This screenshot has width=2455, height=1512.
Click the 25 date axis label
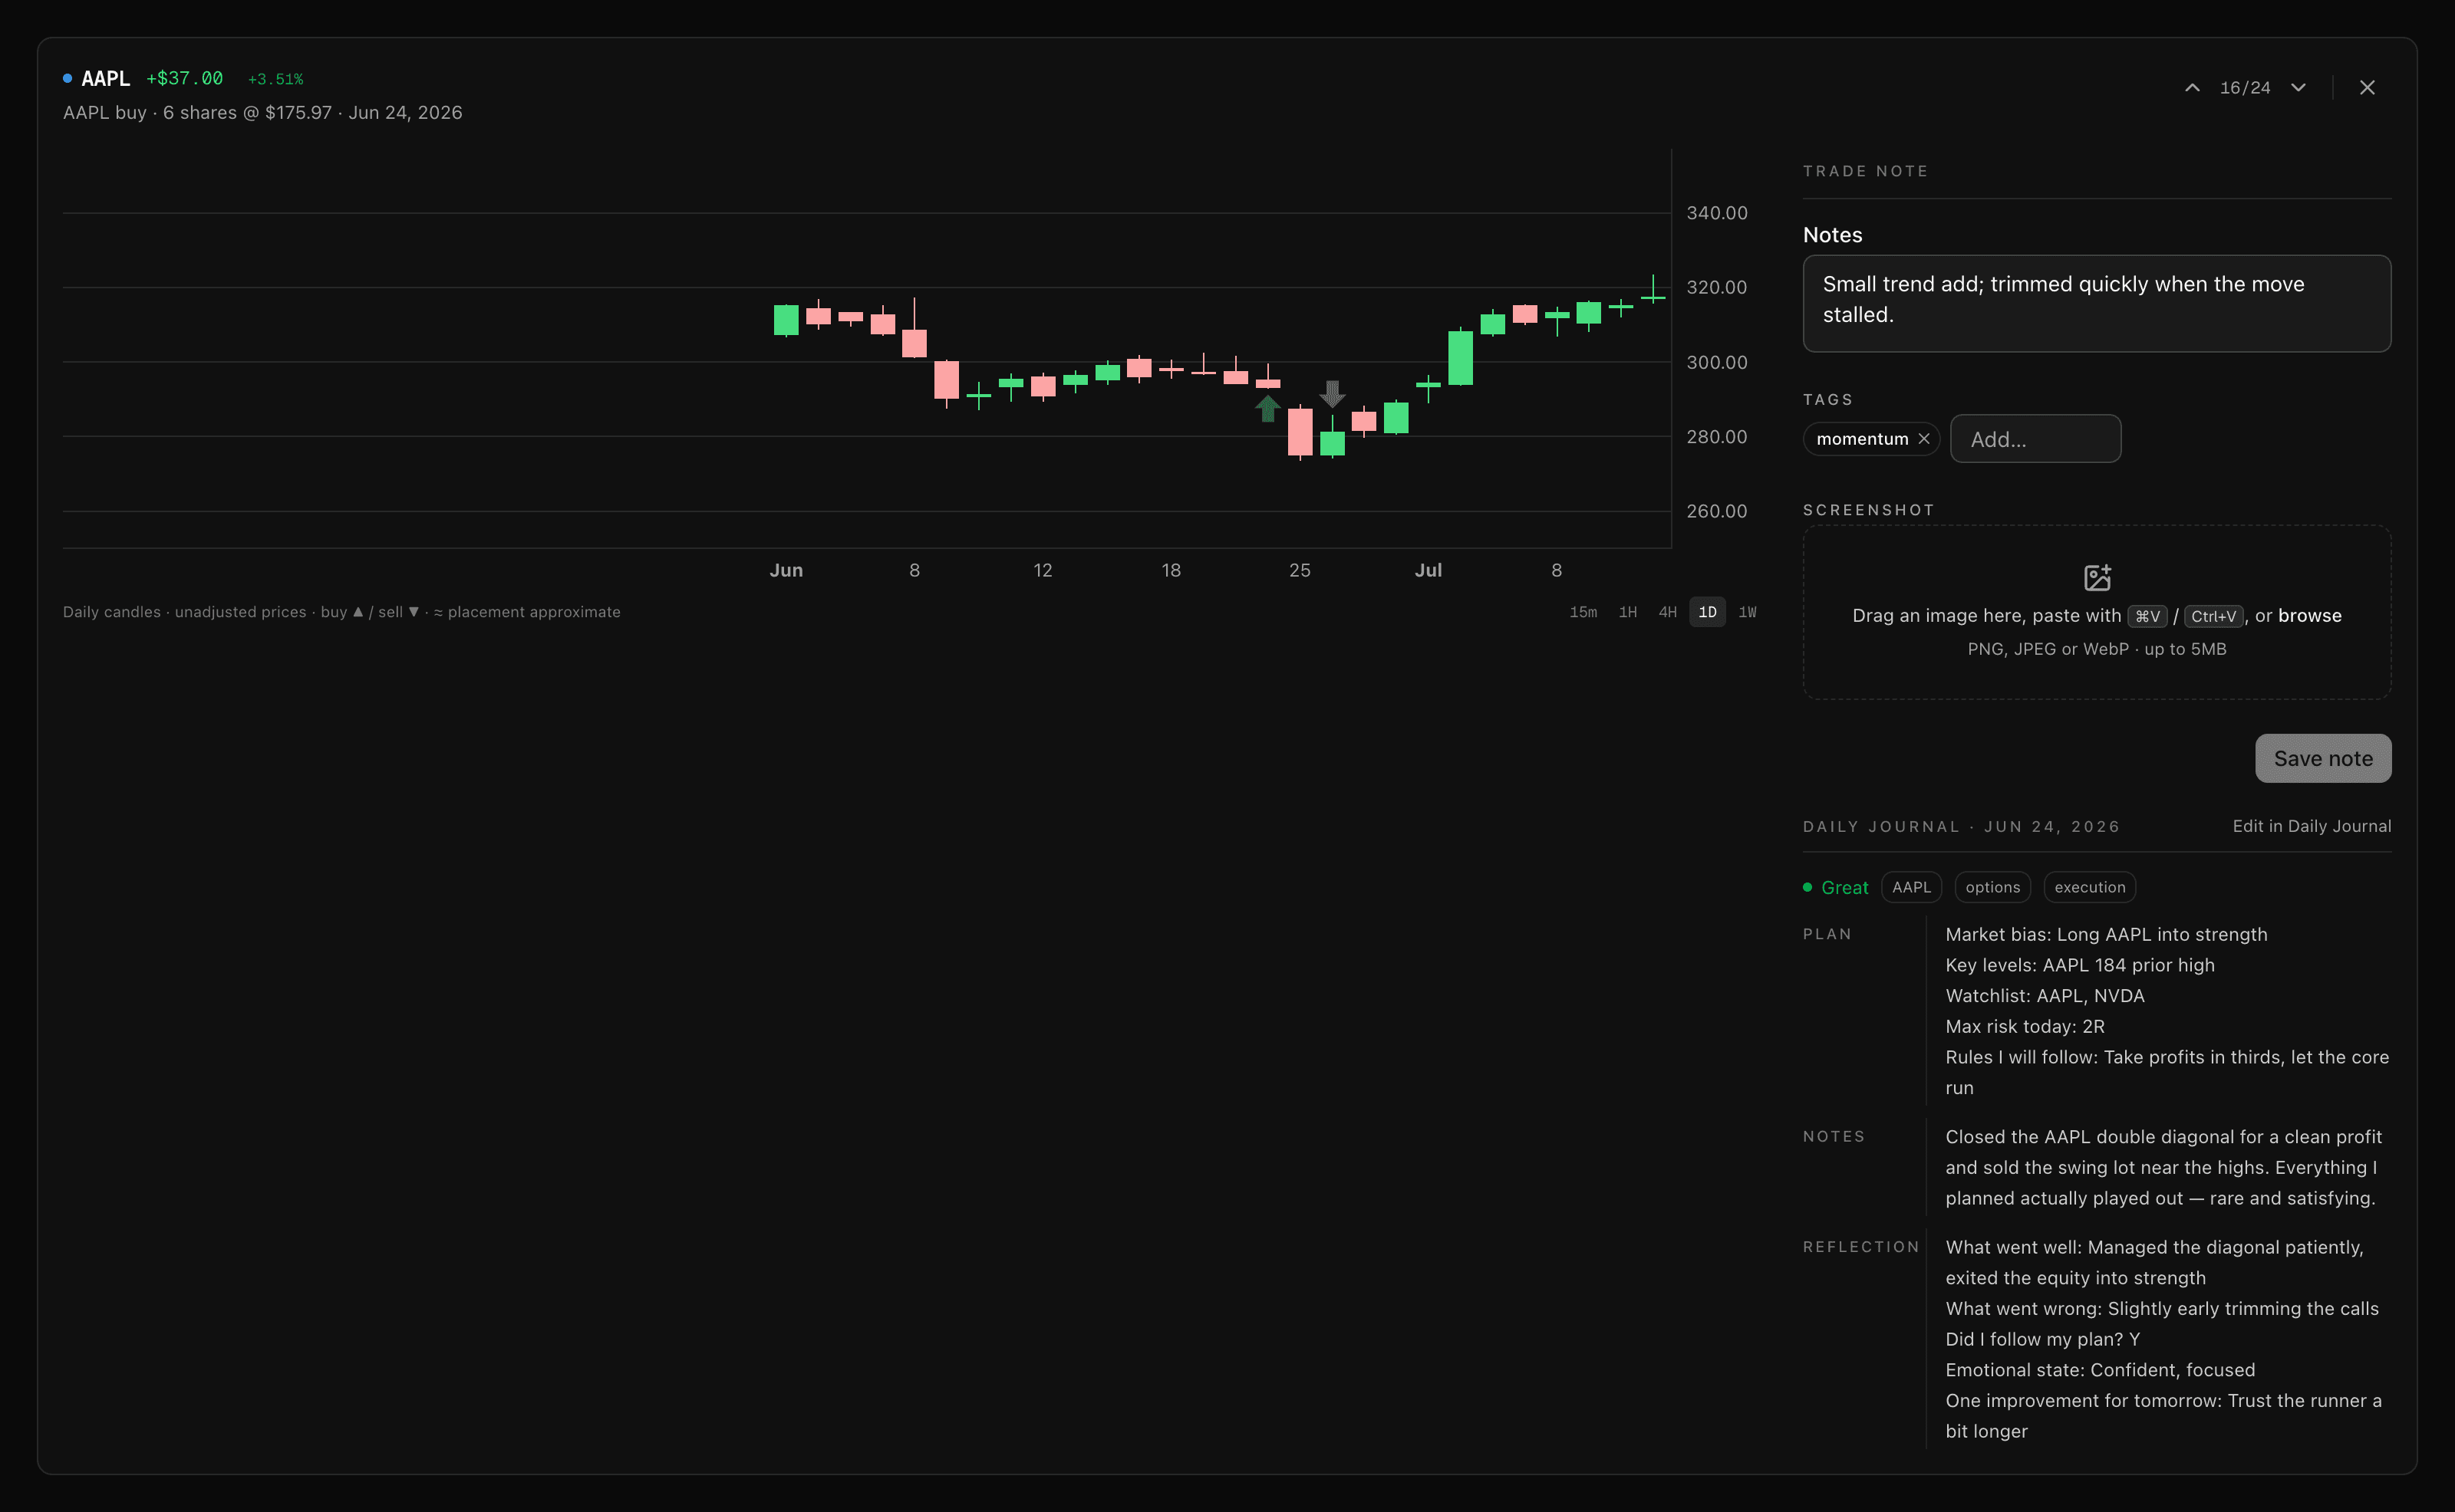(x=1300, y=570)
